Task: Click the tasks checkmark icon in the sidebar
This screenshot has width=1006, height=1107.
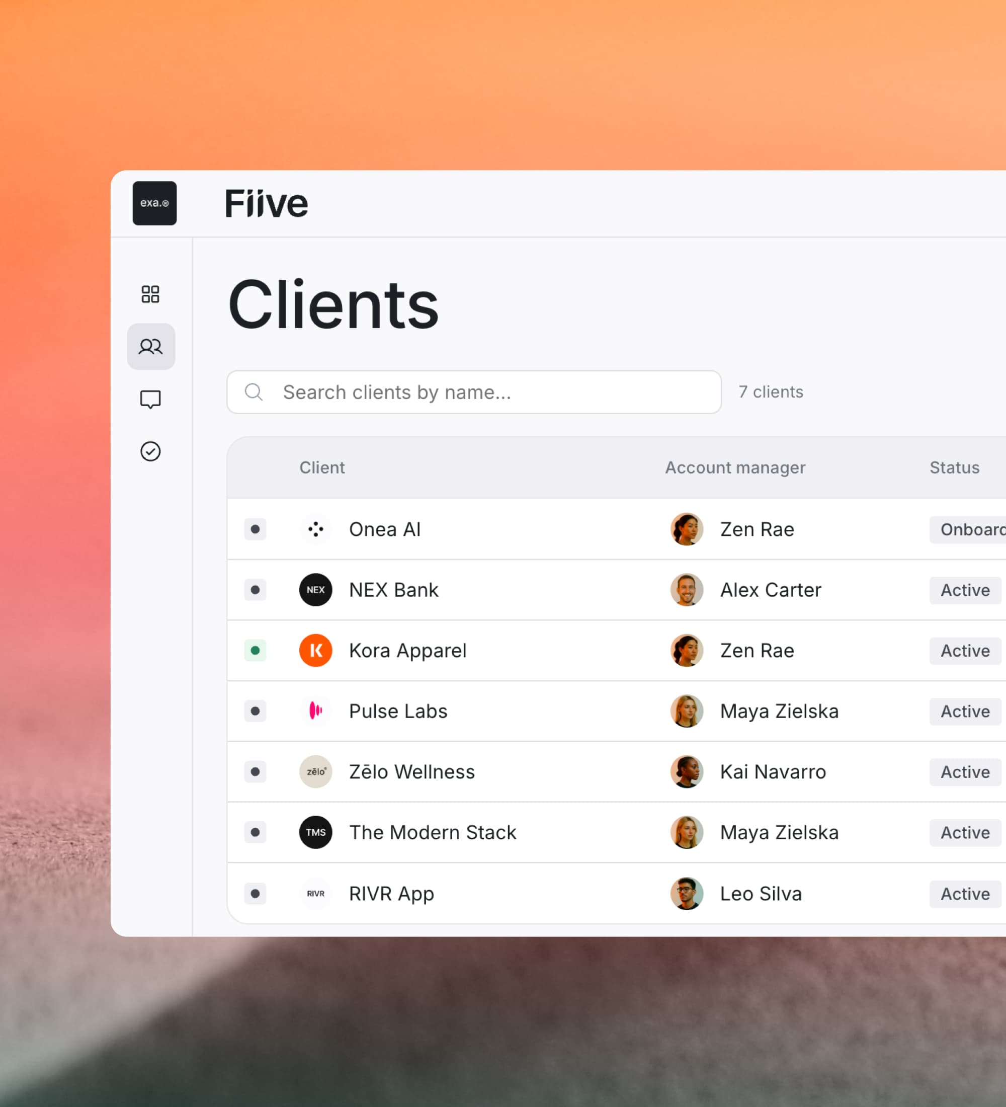Action: (x=150, y=451)
